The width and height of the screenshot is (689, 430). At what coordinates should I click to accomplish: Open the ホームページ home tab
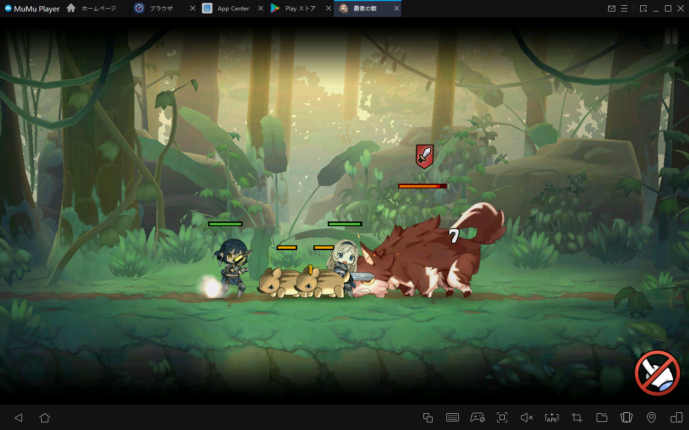tap(91, 8)
